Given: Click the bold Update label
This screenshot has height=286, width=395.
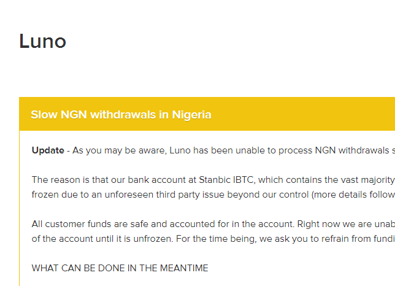Looking at the screenshot, I should click(48, 150).
